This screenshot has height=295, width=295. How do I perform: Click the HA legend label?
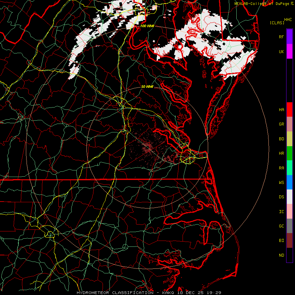coord(282,110)
